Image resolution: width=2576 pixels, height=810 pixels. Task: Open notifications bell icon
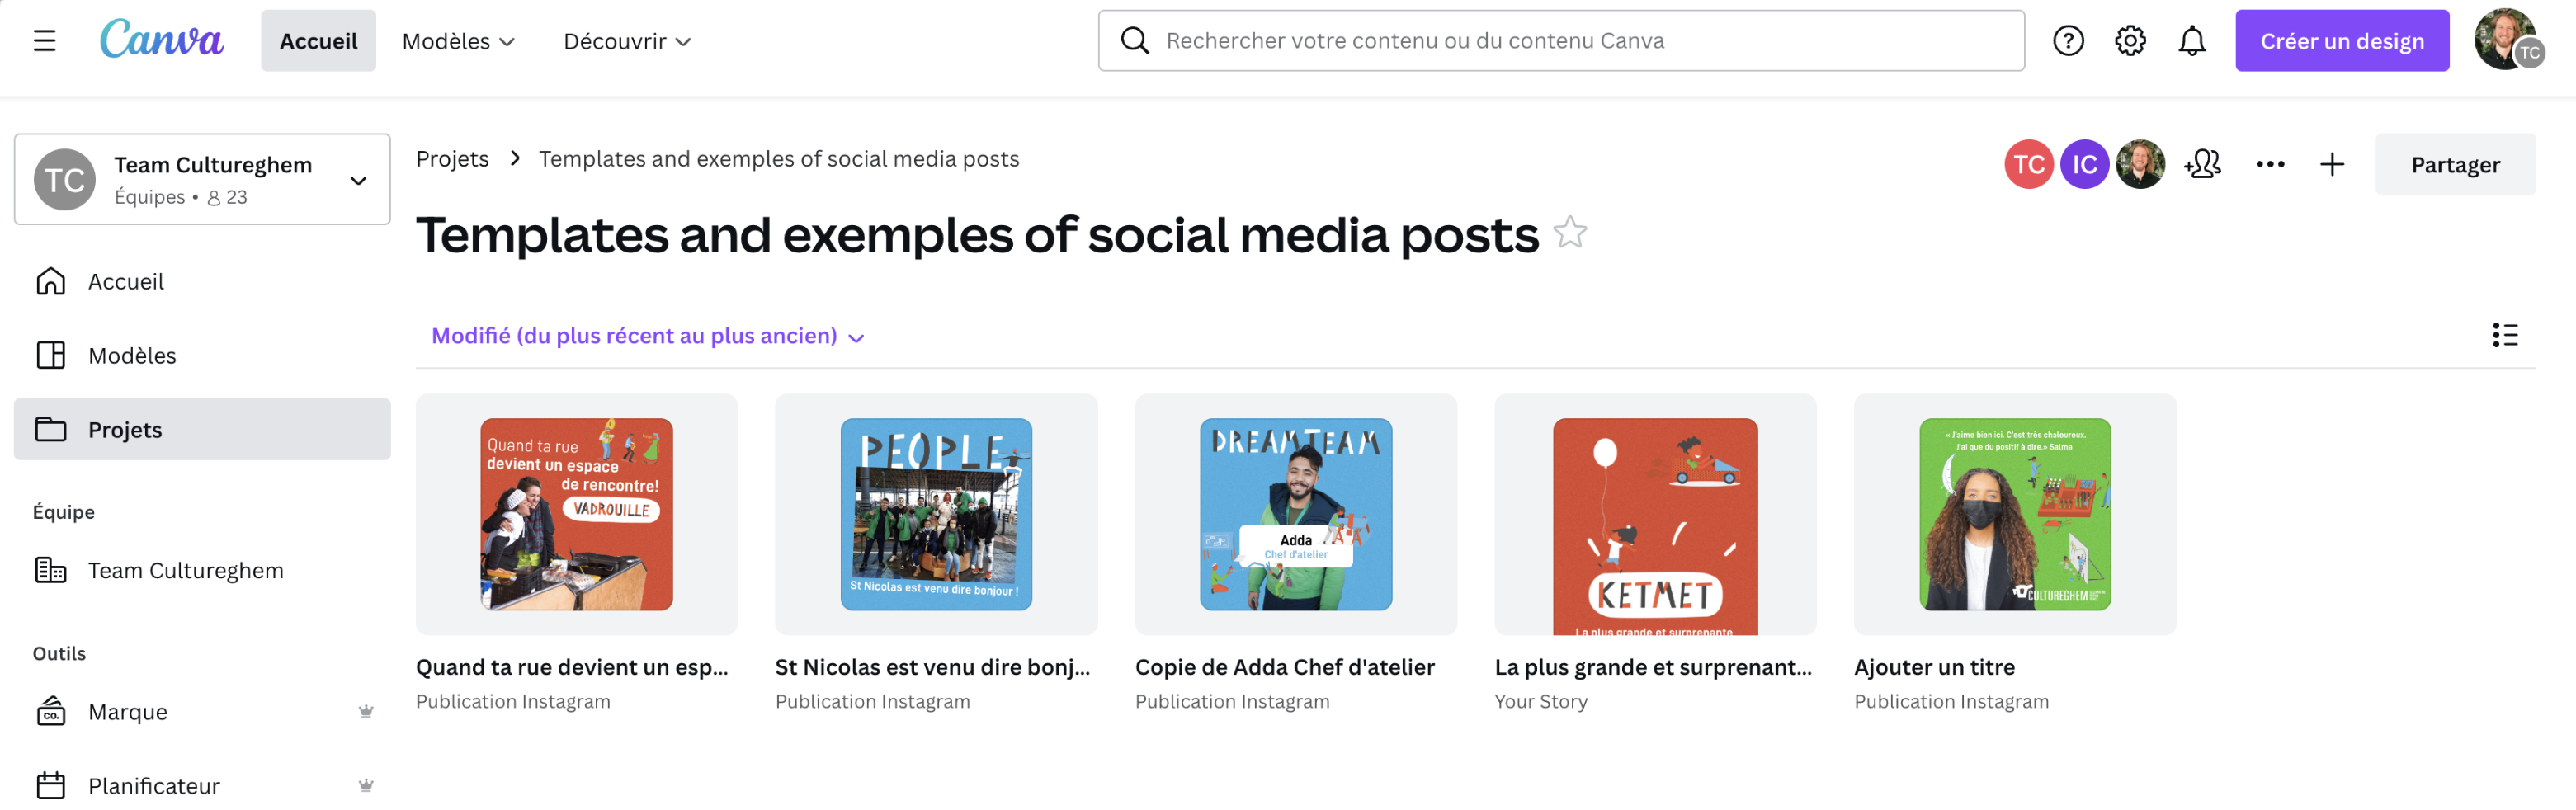2191,41
